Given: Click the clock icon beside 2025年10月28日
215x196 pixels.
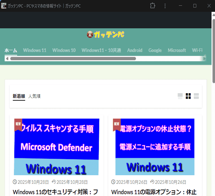Looking at the screenshot, I should tap(15, 182).
